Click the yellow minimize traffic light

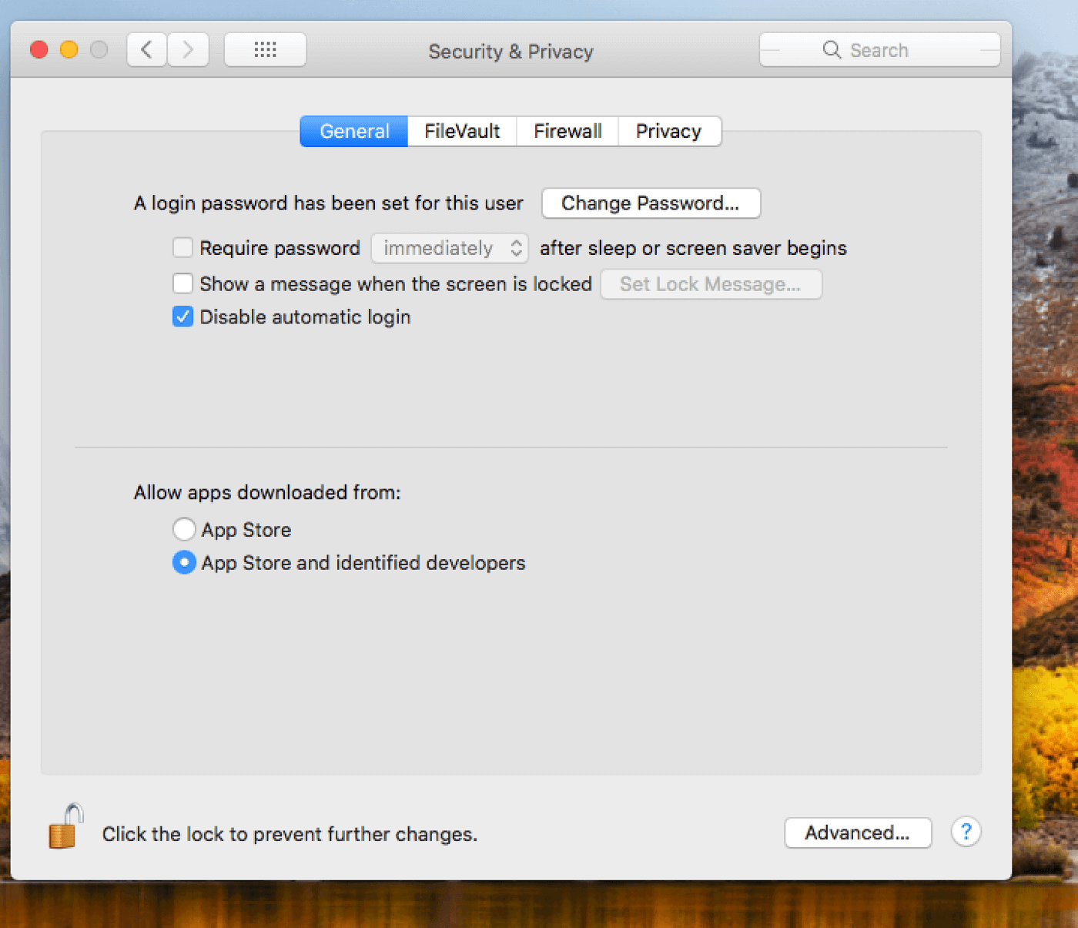(69, 49)
